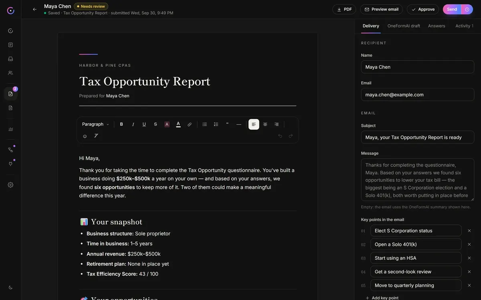
Task: Click the Needs review status badge
Action: coord(91,6)
